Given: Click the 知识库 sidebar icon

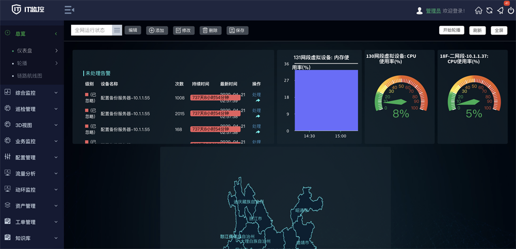Looking at the screenshot, I should click(x=8, y=237).
